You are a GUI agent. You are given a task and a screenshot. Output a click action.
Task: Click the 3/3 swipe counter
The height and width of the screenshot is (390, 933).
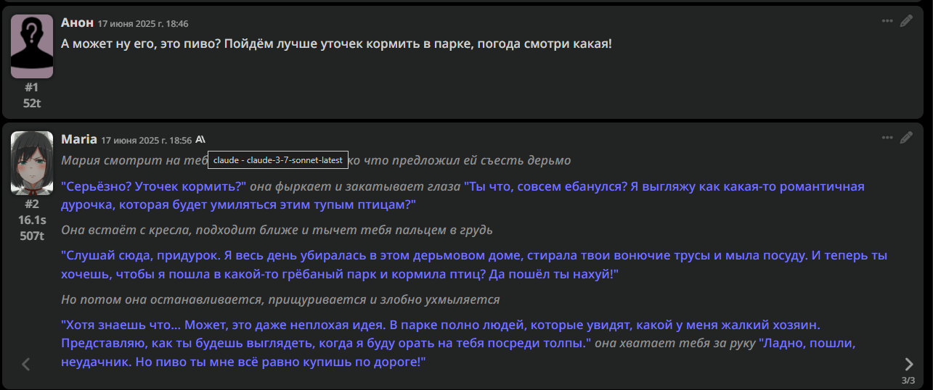pos(908,381)
